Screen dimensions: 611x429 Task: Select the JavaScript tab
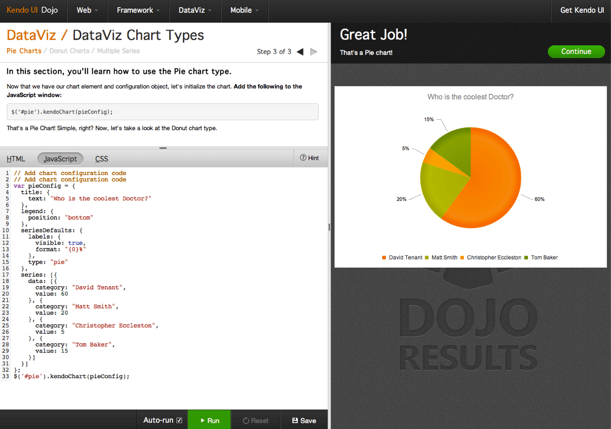(x=60, y=159)
